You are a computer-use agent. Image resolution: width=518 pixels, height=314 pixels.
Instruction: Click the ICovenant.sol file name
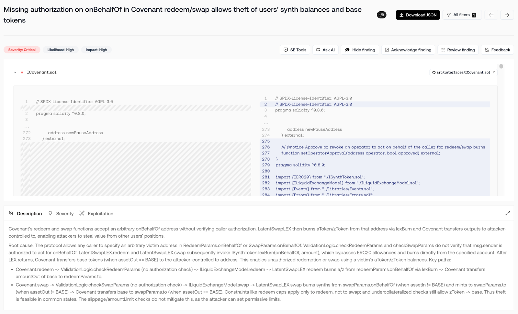41,73
